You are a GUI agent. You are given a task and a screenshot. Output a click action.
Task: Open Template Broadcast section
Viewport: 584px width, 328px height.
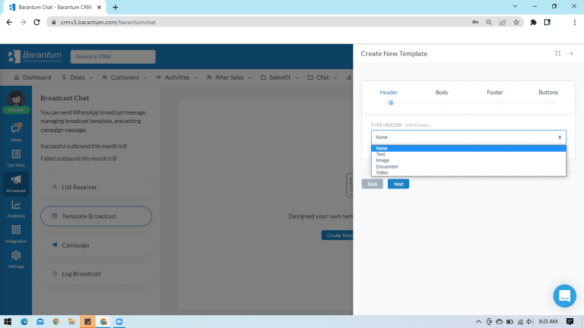[96, 216]
